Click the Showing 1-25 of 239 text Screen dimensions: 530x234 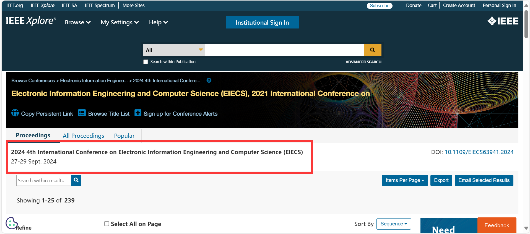[46, 201]
